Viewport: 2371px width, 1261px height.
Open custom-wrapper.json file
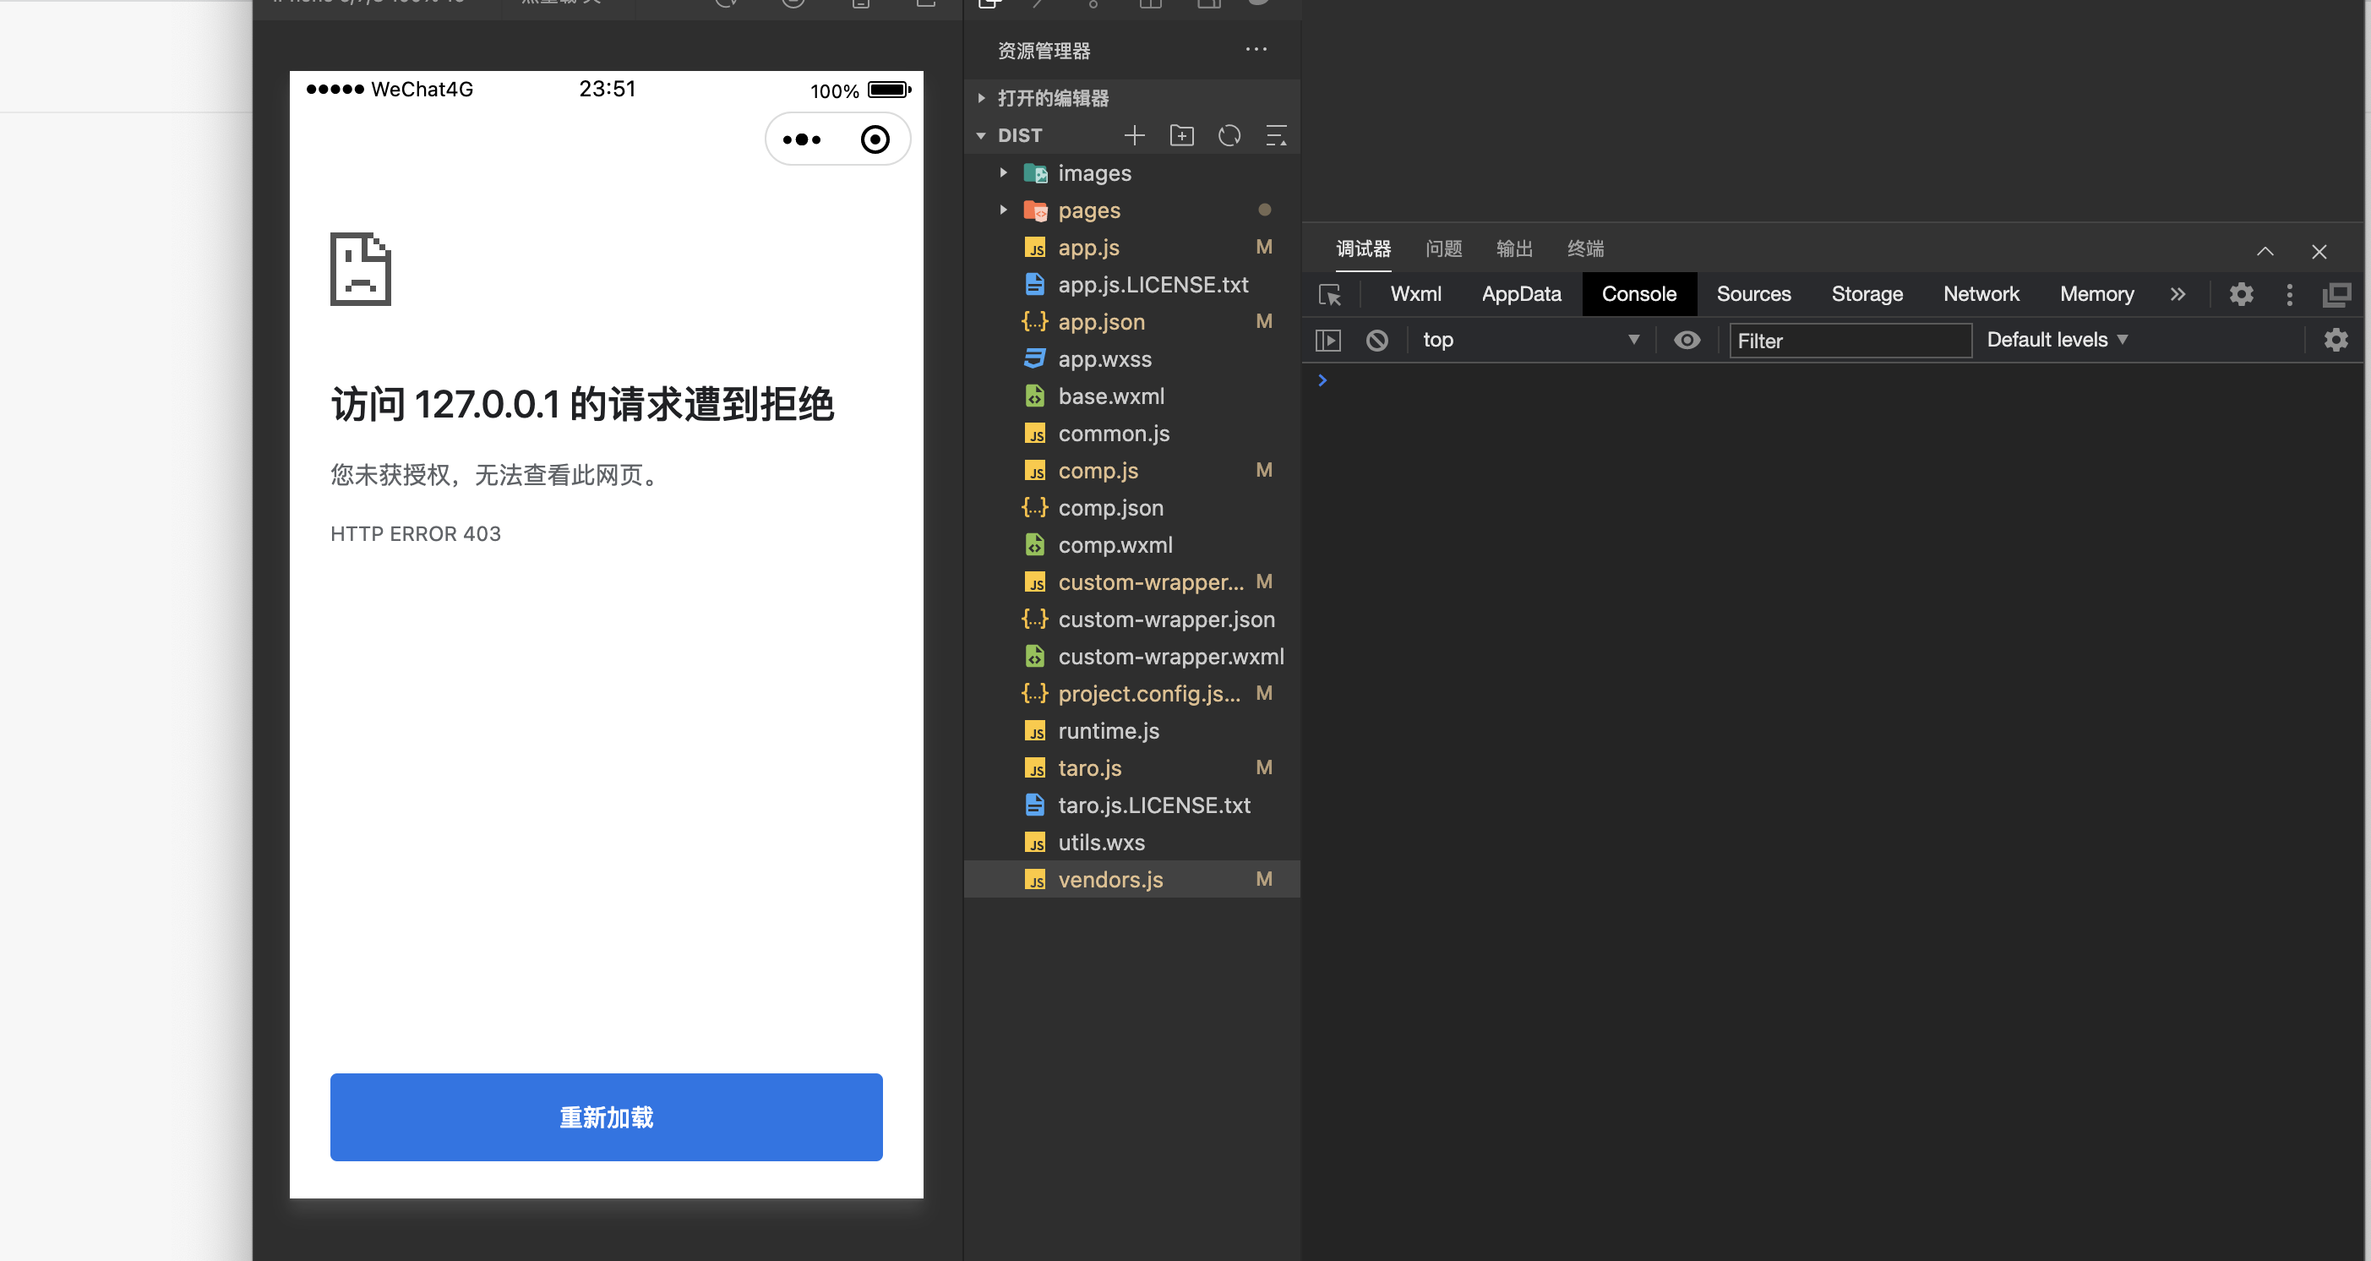coord(1131,619)
